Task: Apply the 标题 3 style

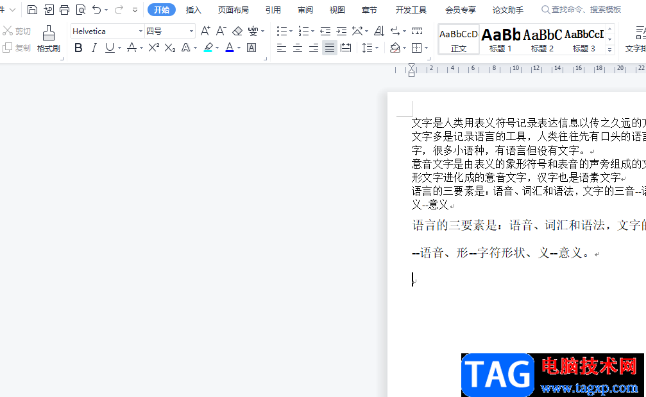Action: tap(584, 40)
